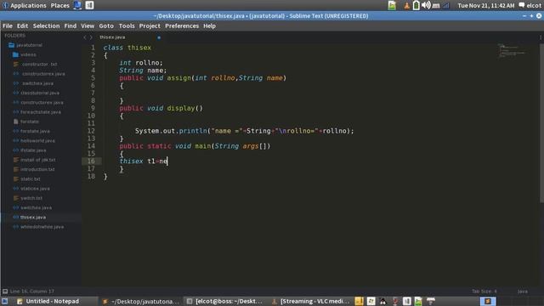This screenshot has width=544, height=306.
Task: Click the javatutorial folder icon
Action: 11,45
